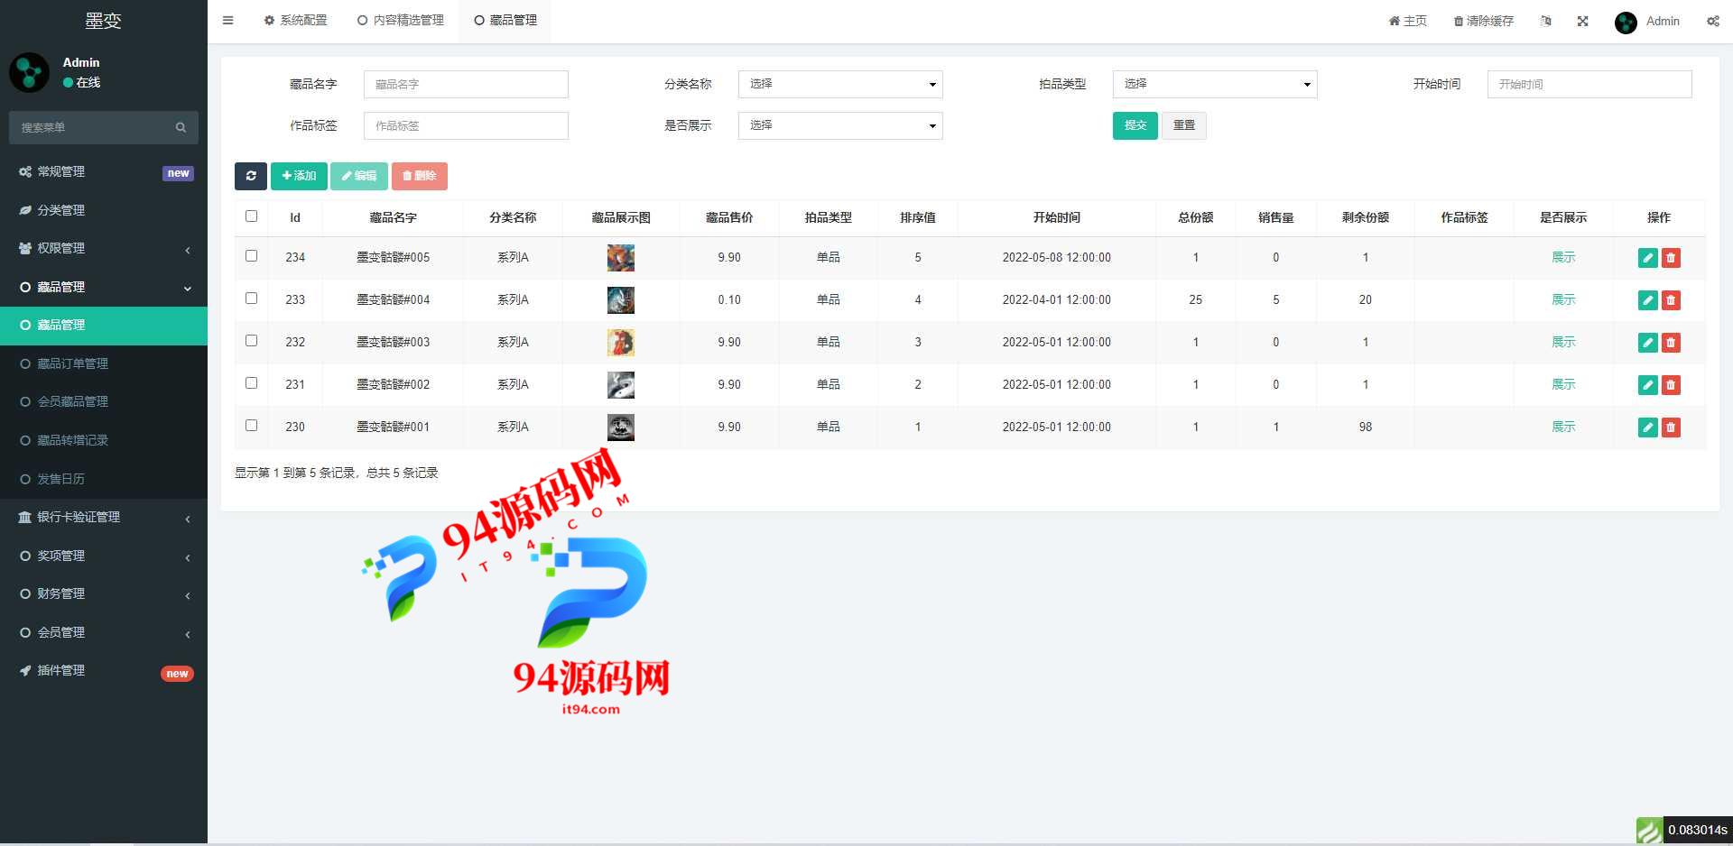Switch to the 内容精选管理 tab
The width and height of the screenshot is (1733, 846).
click(401, 20)
